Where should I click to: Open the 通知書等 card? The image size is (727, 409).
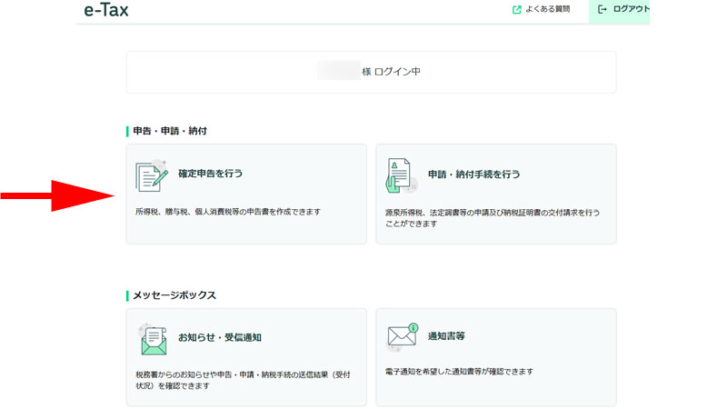(496, 357)
